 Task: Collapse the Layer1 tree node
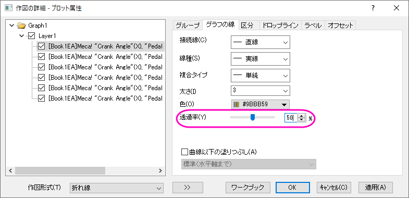point(22,35)
